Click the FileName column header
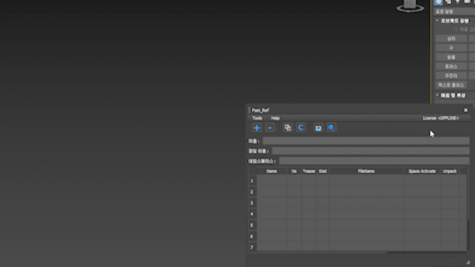 pyautogui.click(x=366, y=171)
